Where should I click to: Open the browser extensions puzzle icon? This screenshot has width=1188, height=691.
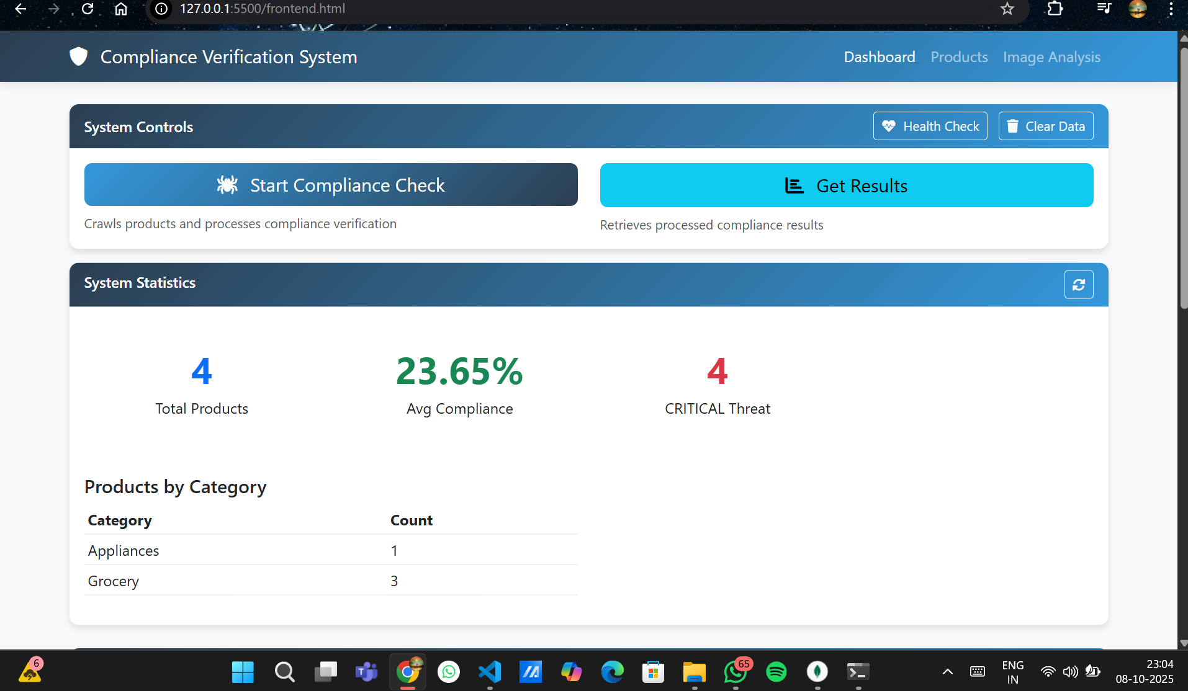click(1056, 9)
